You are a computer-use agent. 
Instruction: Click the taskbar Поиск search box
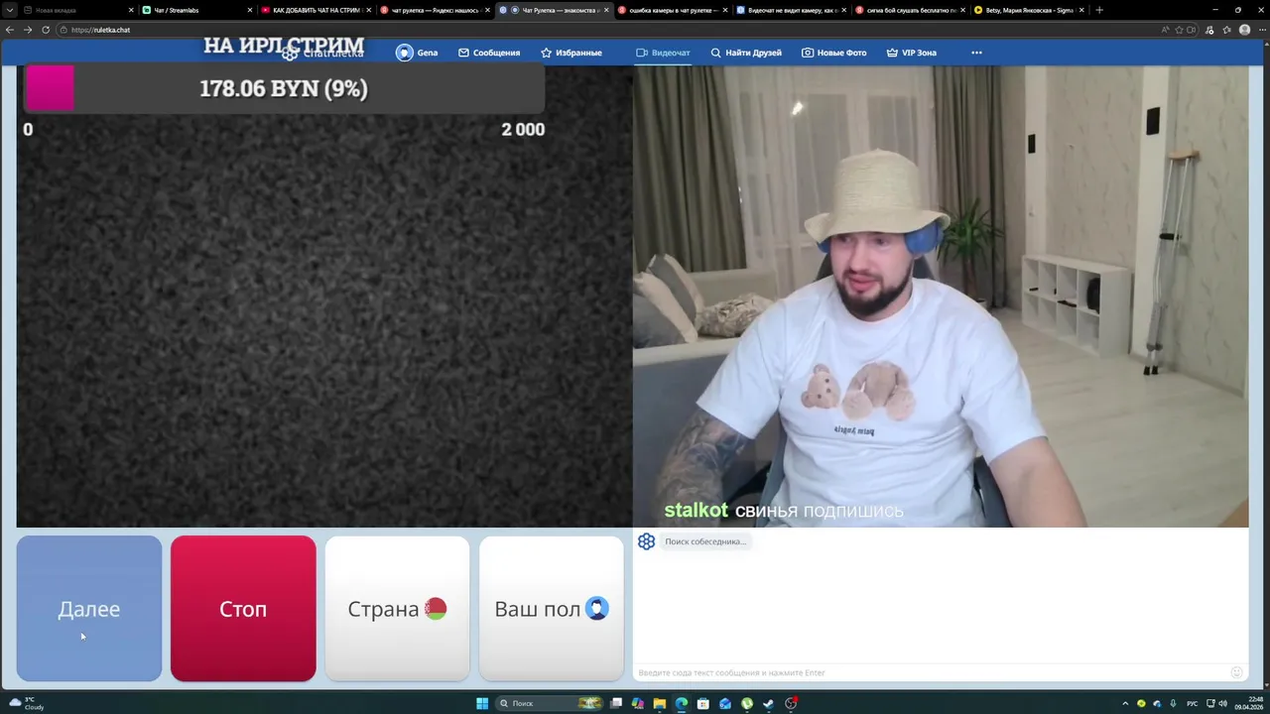tap(552, 703)
